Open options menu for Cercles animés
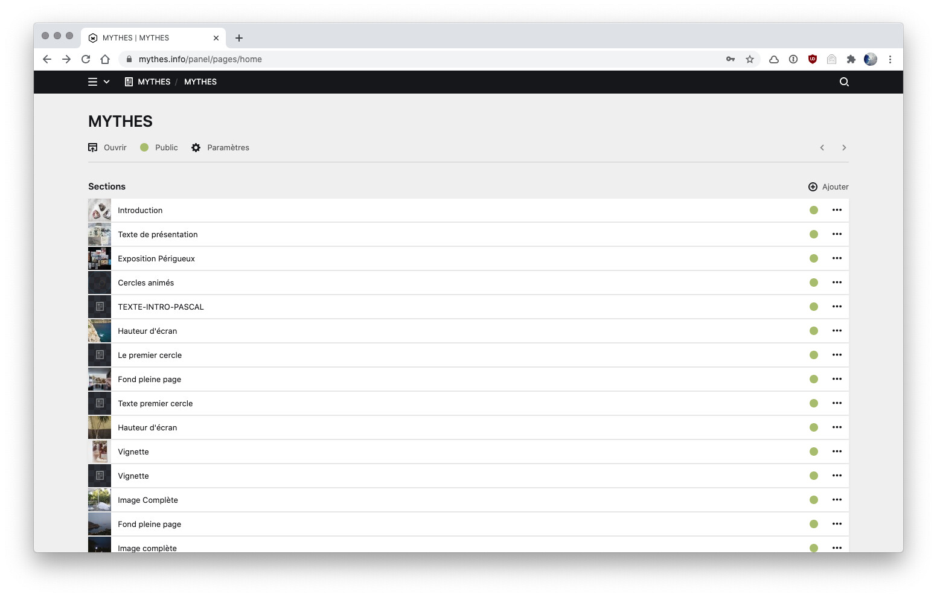The image size is (937, 597). 837,283
